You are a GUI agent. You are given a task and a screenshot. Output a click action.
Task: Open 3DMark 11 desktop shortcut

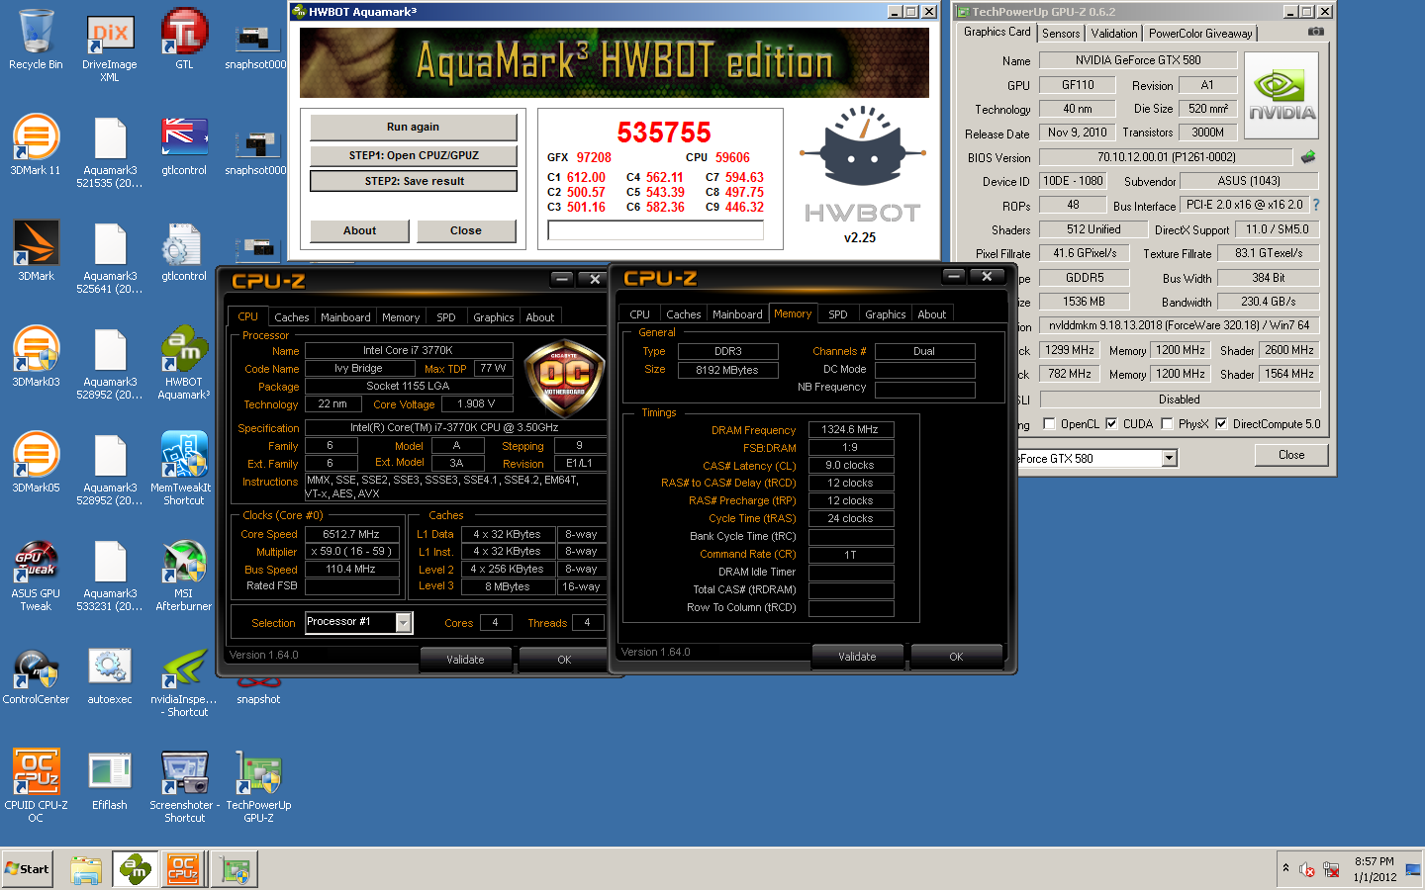(x=36, y=145)
